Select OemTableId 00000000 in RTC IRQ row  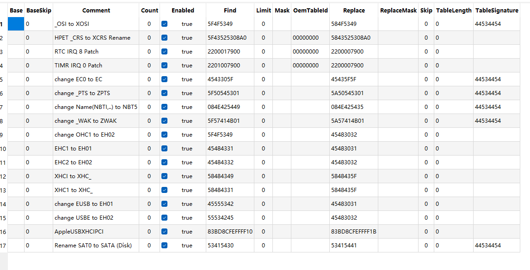click(x=305, y=52)
